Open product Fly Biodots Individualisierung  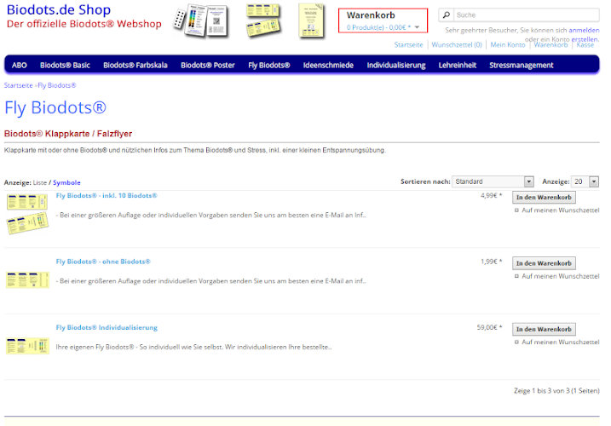point(107,327)
